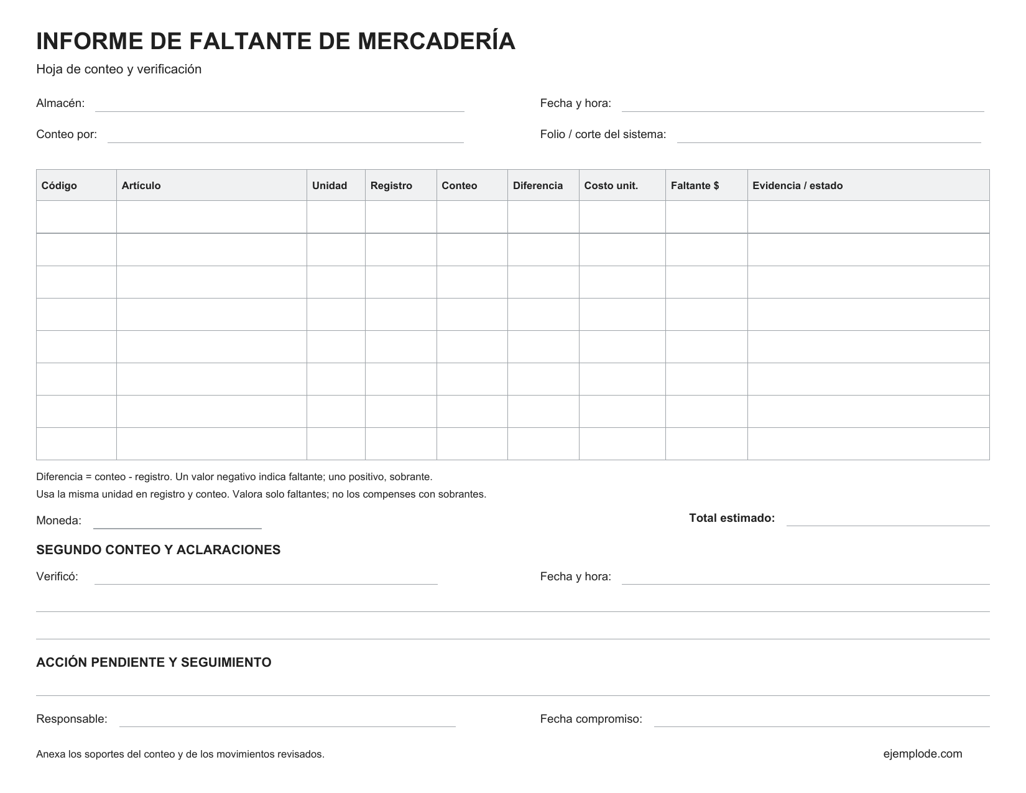Click the Fecha y hora field beside Almacén

click(803, 104)
